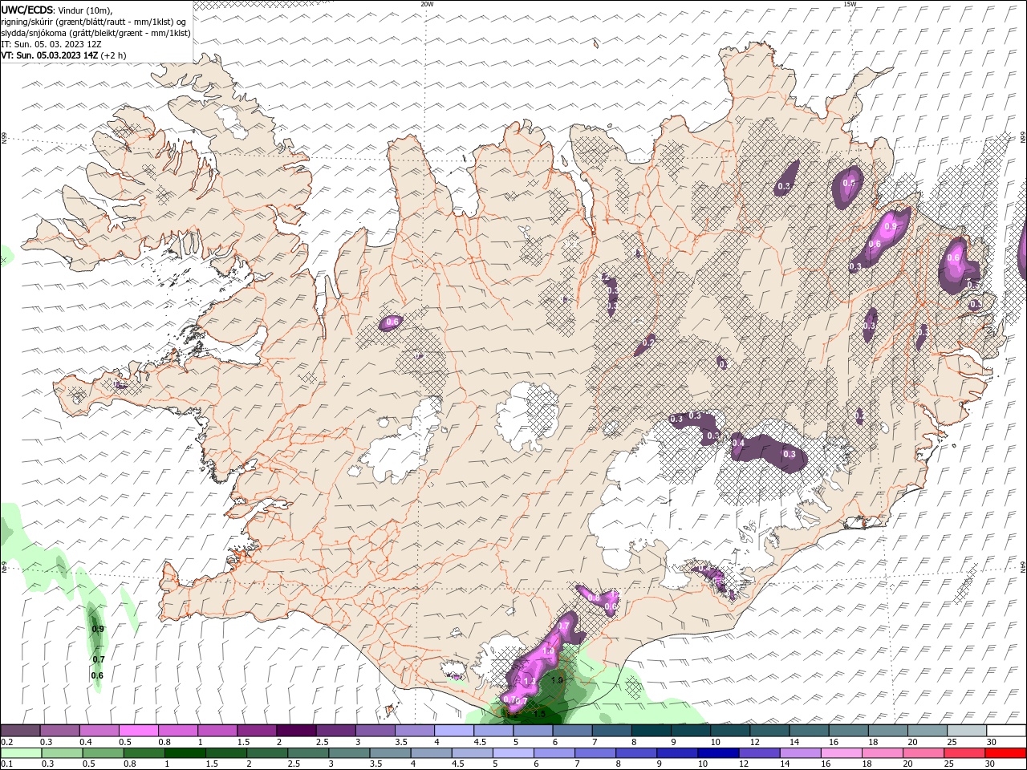The width and height of the screenshot is (1027, 770).
Task: Click the '15W' longitude label
Action: coord(850,4)
